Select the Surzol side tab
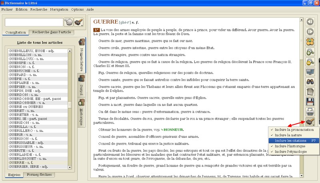 click(82, 85)
